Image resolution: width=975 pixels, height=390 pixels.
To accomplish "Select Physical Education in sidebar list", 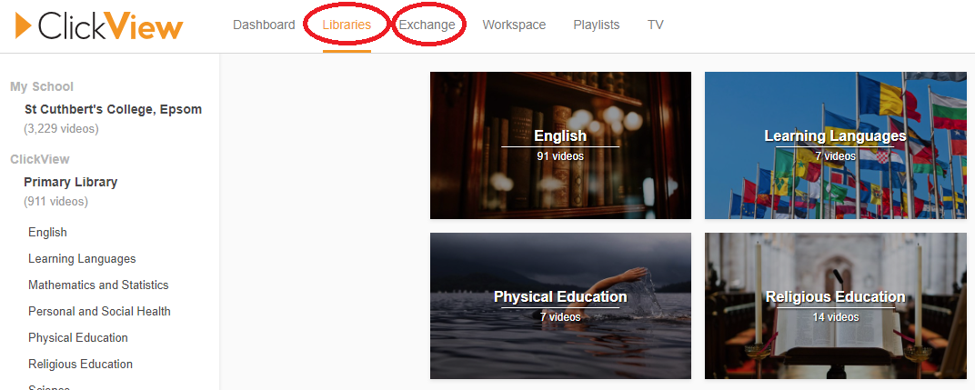I will click(x=78, y=338).
